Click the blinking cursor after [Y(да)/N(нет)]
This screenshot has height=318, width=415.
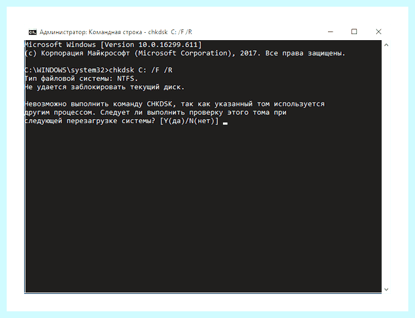[x=225, y=123]
